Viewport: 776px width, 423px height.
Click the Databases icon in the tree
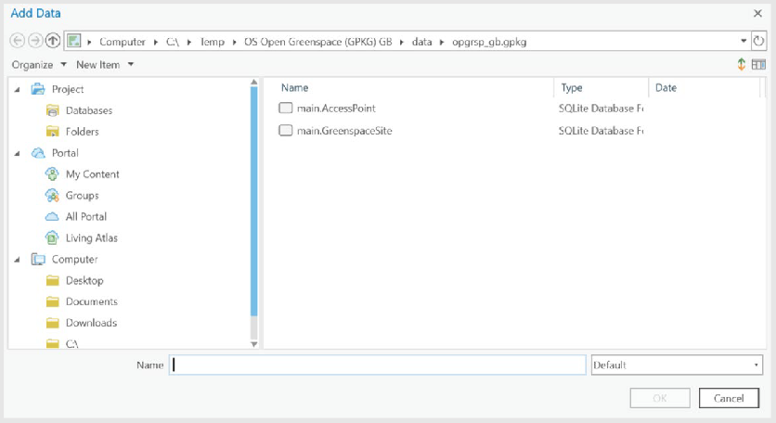[x=53, y=110]
